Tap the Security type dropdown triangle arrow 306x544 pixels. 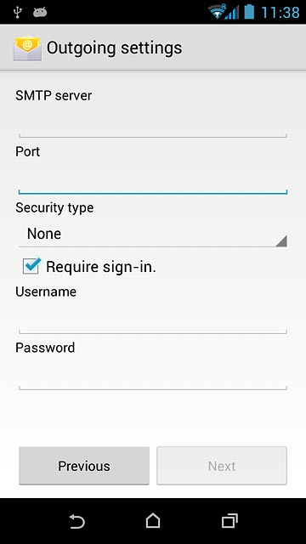(281, 241)
